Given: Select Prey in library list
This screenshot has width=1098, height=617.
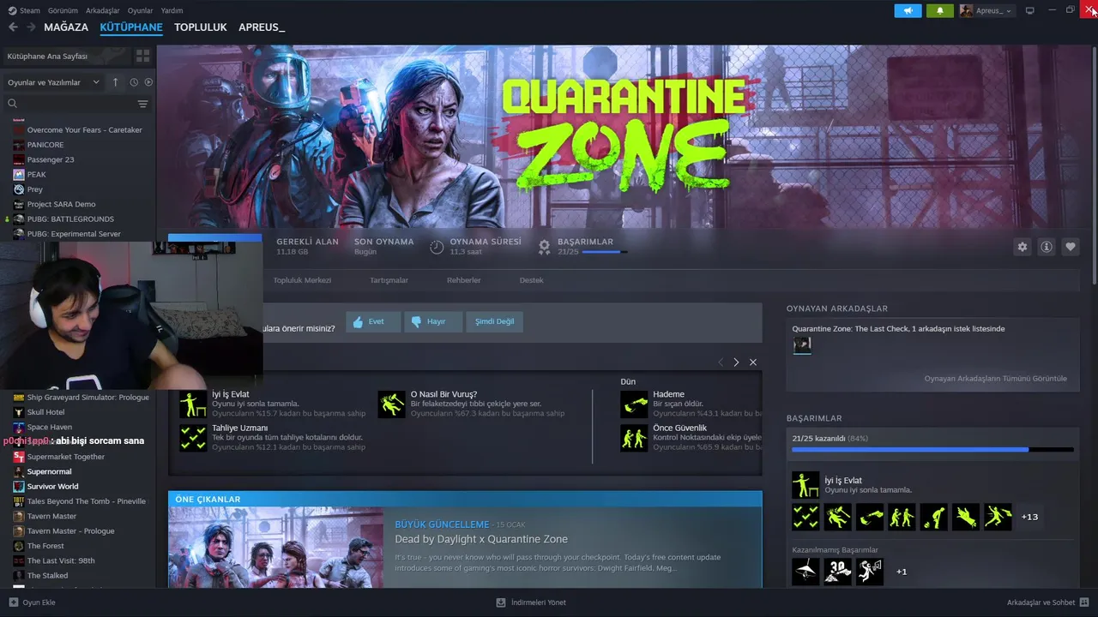Looking at the screenshot, I should [x=34, y=189].
